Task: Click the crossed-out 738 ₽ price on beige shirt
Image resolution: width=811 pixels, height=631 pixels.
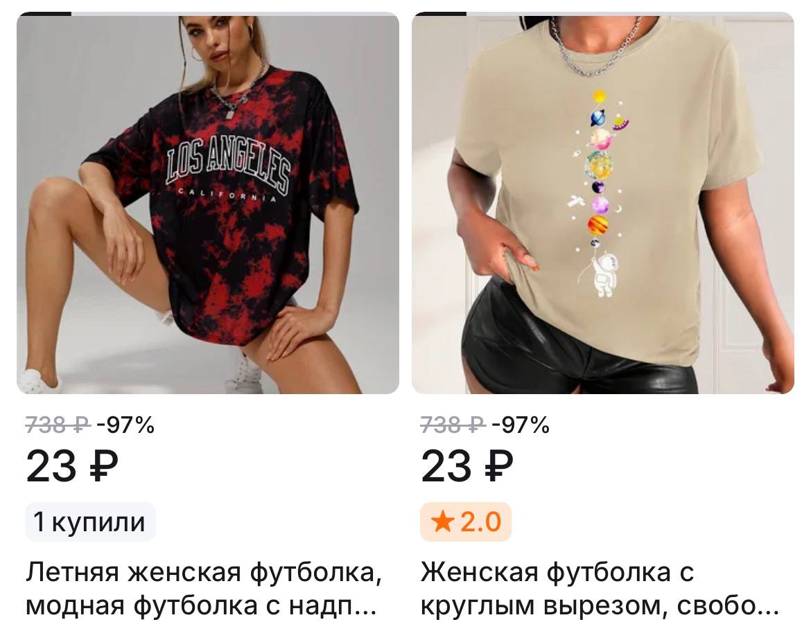Action: (453, 425)
